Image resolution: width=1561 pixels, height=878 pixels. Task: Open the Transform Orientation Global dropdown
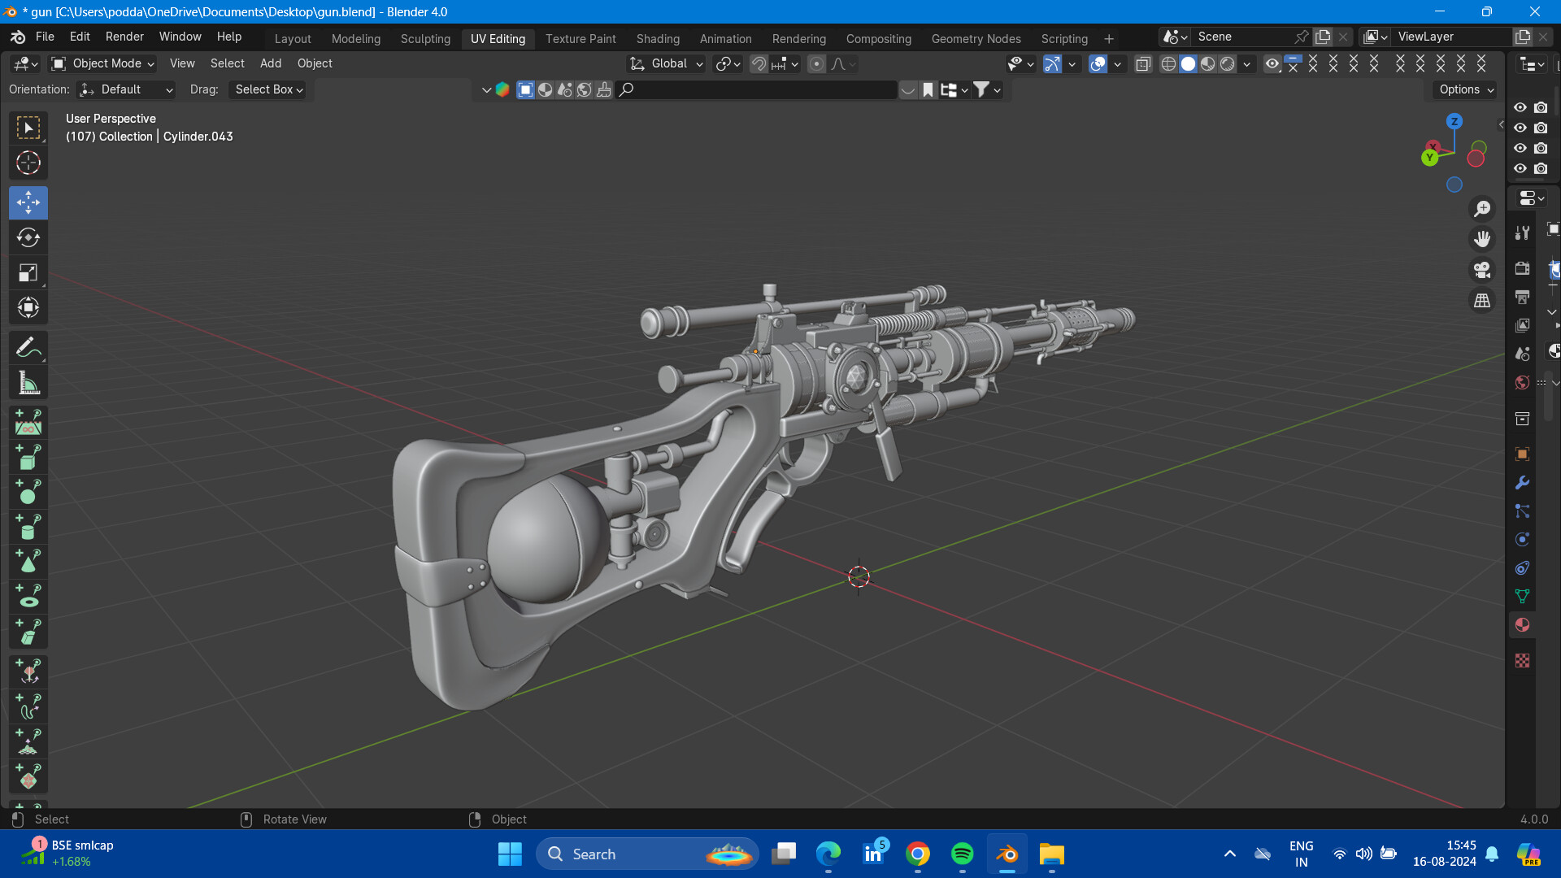coord(664,63)
